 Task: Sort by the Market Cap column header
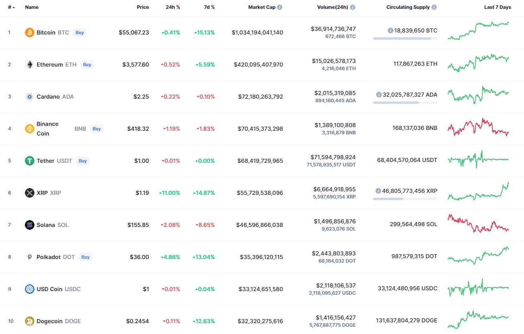pos(262,7)
